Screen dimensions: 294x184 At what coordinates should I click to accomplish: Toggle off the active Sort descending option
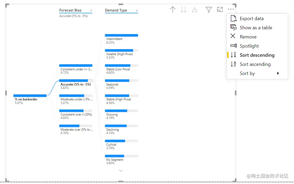coord(257,55)
